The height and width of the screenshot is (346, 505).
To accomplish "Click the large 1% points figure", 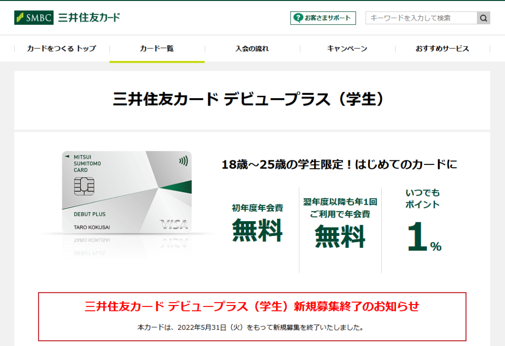I will [424, 236].
